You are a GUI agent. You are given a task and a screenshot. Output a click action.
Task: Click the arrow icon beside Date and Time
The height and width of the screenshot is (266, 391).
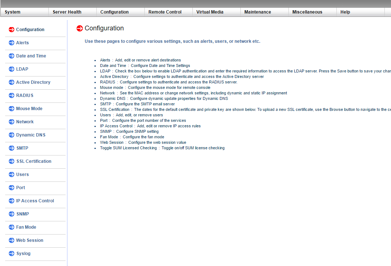(11, 56)
